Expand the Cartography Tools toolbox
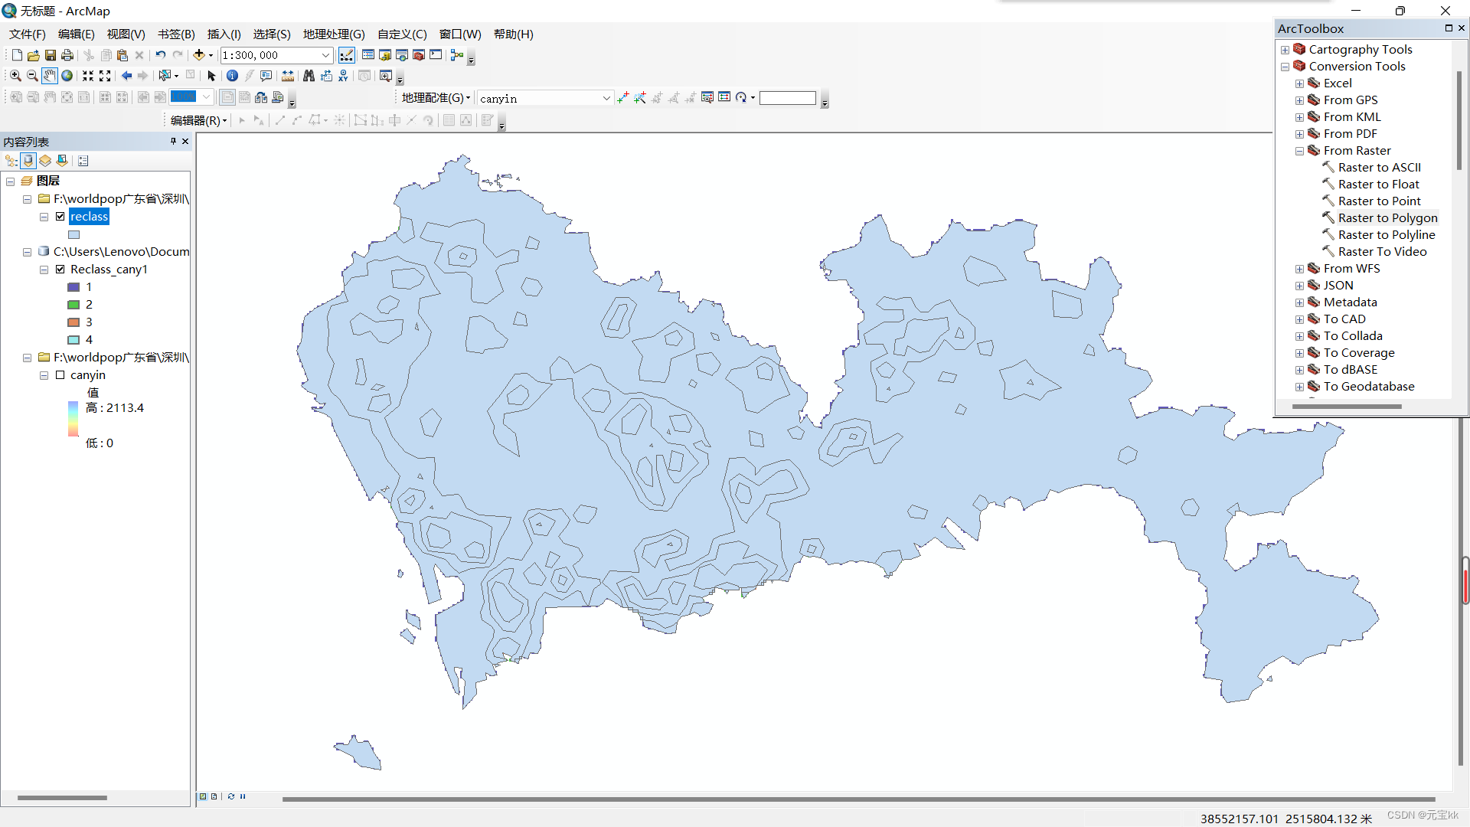The image size is (1470, 827). click(x=1285, y=50)
